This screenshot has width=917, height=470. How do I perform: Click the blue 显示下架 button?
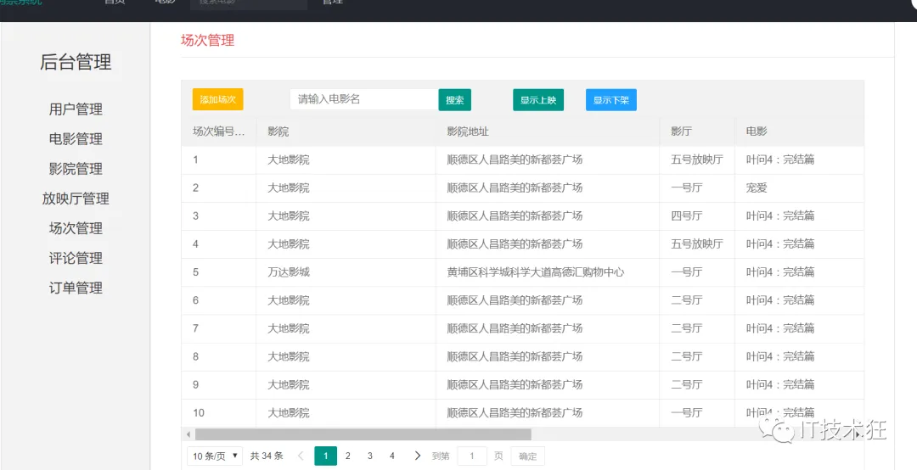pyautogui.click(x=611, y=100)
